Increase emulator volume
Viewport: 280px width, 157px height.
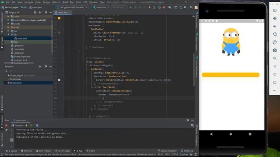tap(275, 18)
